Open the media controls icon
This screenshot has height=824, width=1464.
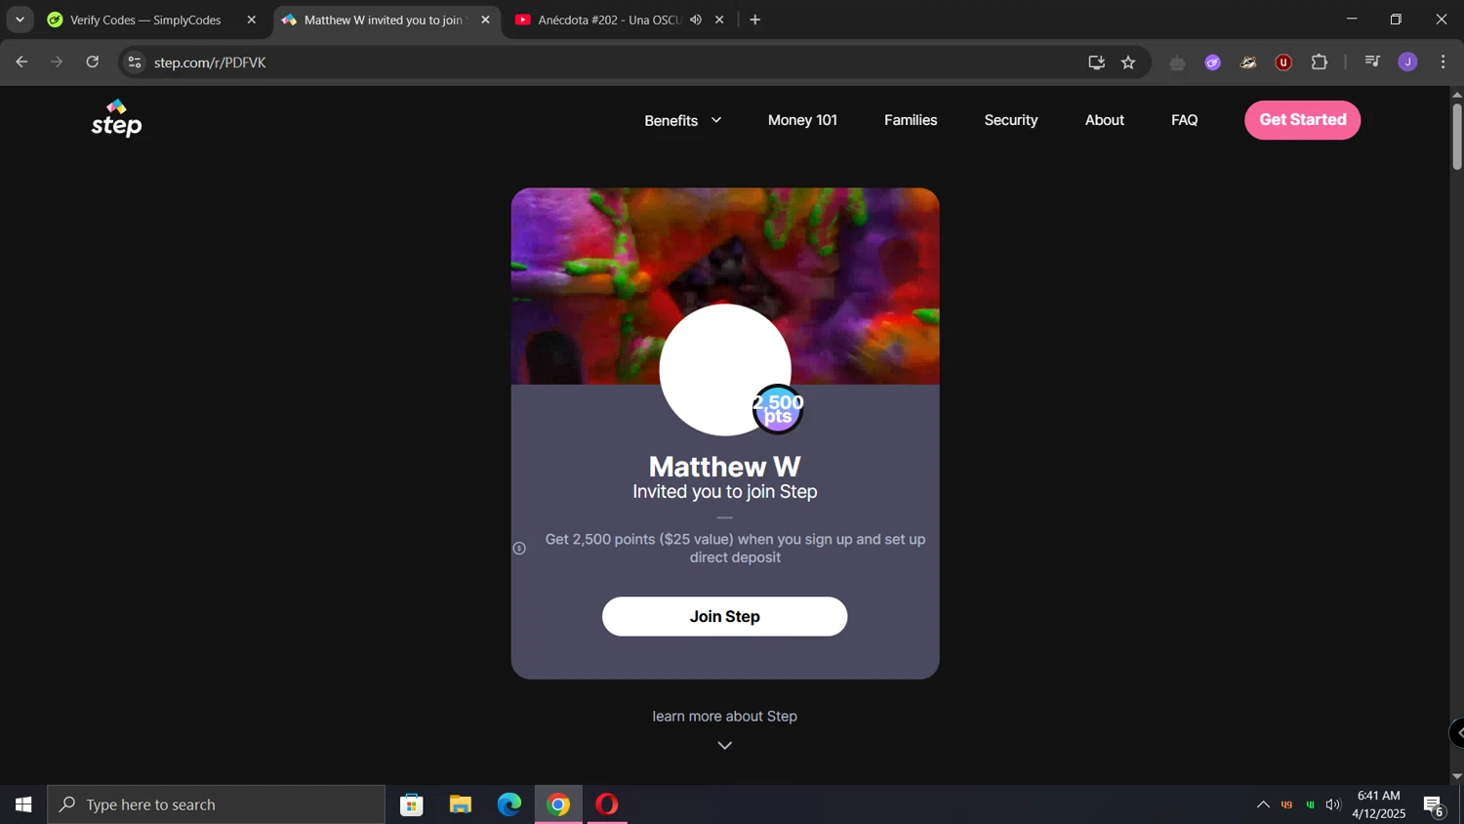[x=1372, y=62]
